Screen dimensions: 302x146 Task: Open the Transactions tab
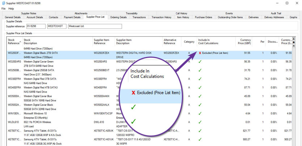tap(139, 17)
